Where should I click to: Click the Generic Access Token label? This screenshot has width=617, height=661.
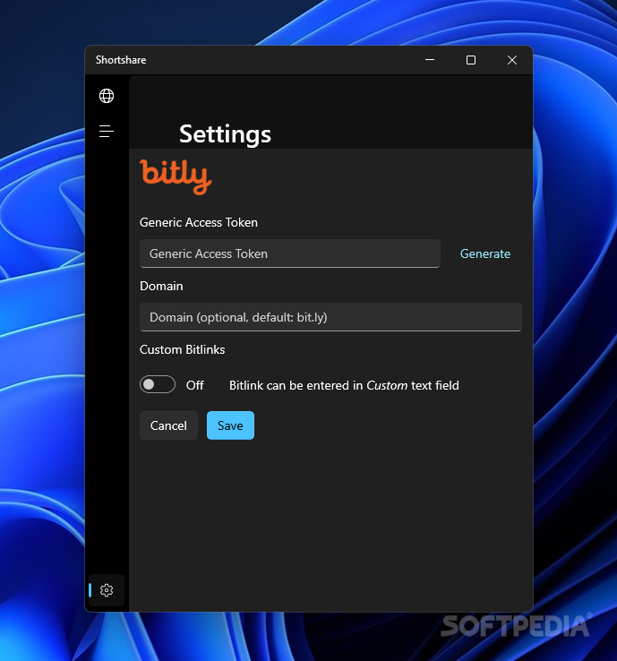tap(199, 222)
